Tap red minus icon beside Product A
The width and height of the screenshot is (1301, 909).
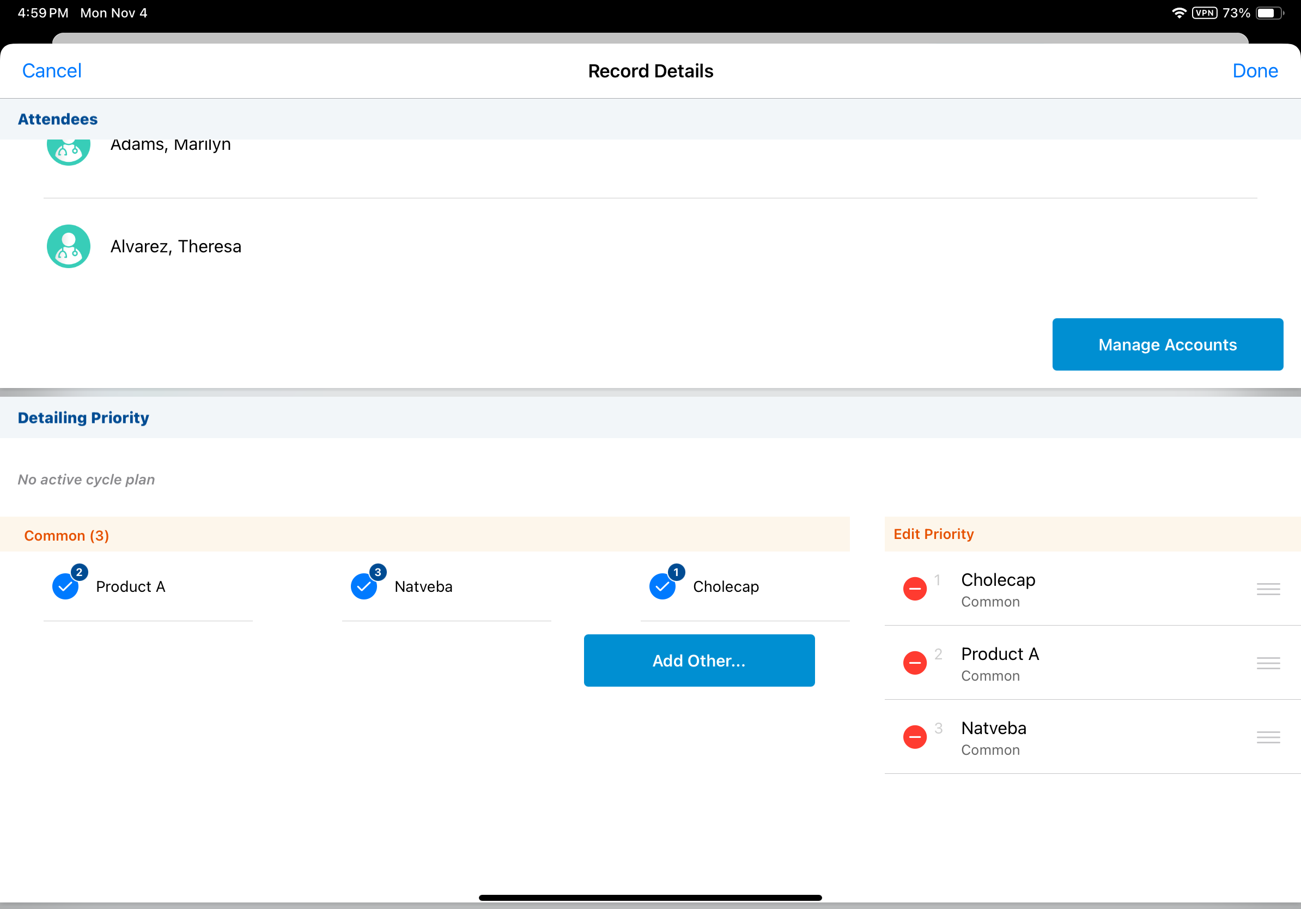point(915,663)
